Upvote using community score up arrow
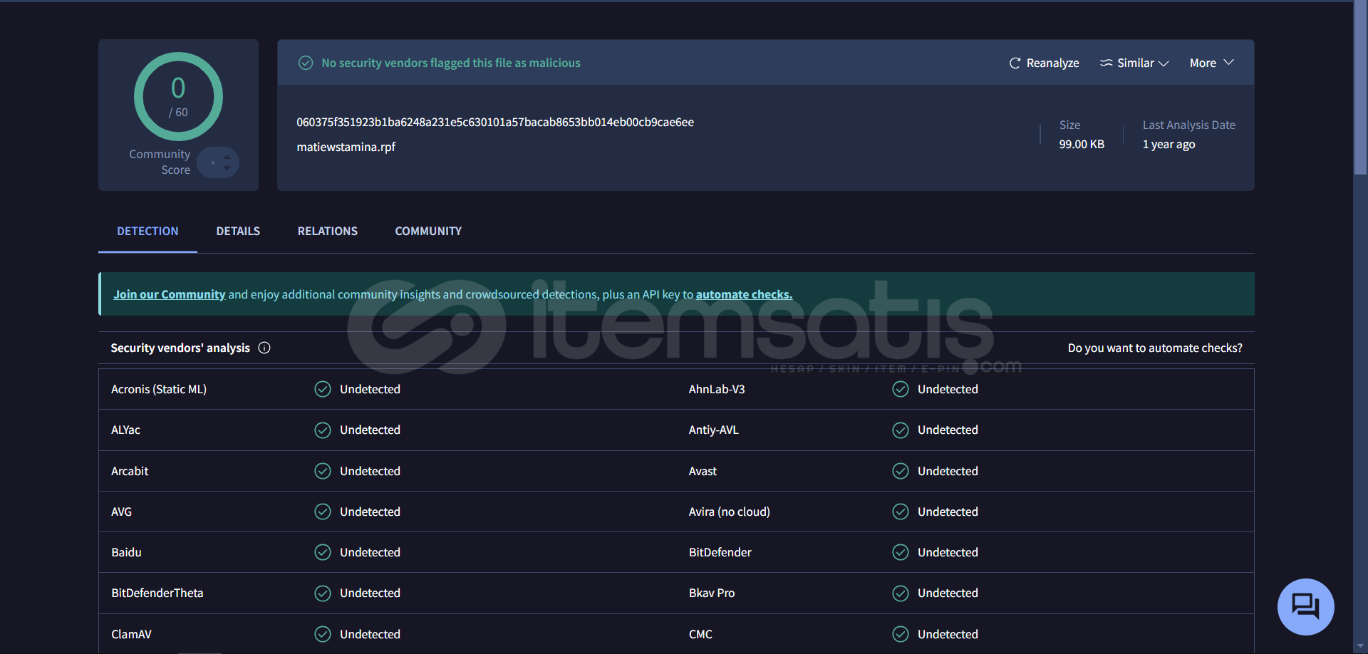Screen dimensions: 1368x654 pos(227,157)
